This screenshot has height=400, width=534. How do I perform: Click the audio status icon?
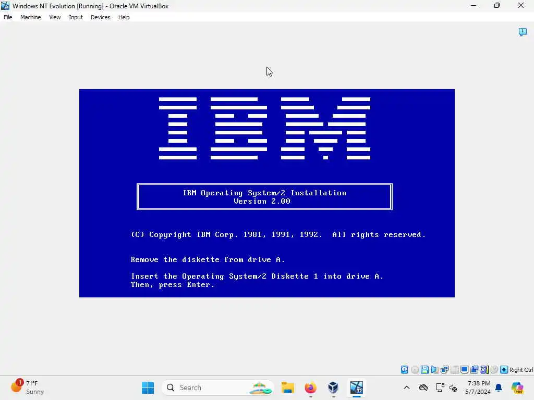pos(434,369)
